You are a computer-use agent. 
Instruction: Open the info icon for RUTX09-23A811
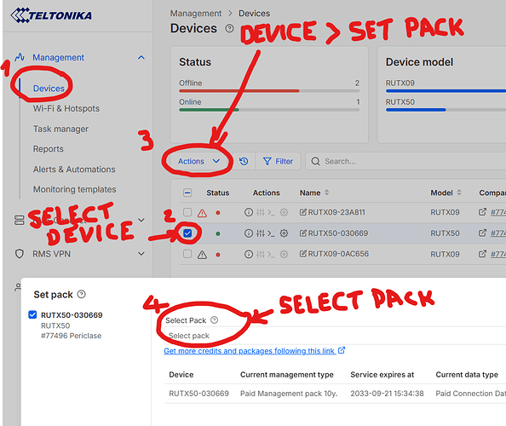(248, 212)
